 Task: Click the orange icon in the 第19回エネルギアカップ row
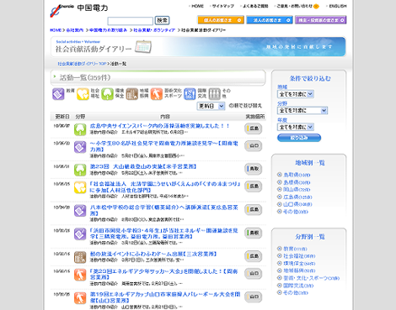coord(80,298)
